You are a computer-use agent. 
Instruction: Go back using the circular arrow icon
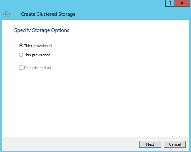pyautogui.click(x=7, y=14)
